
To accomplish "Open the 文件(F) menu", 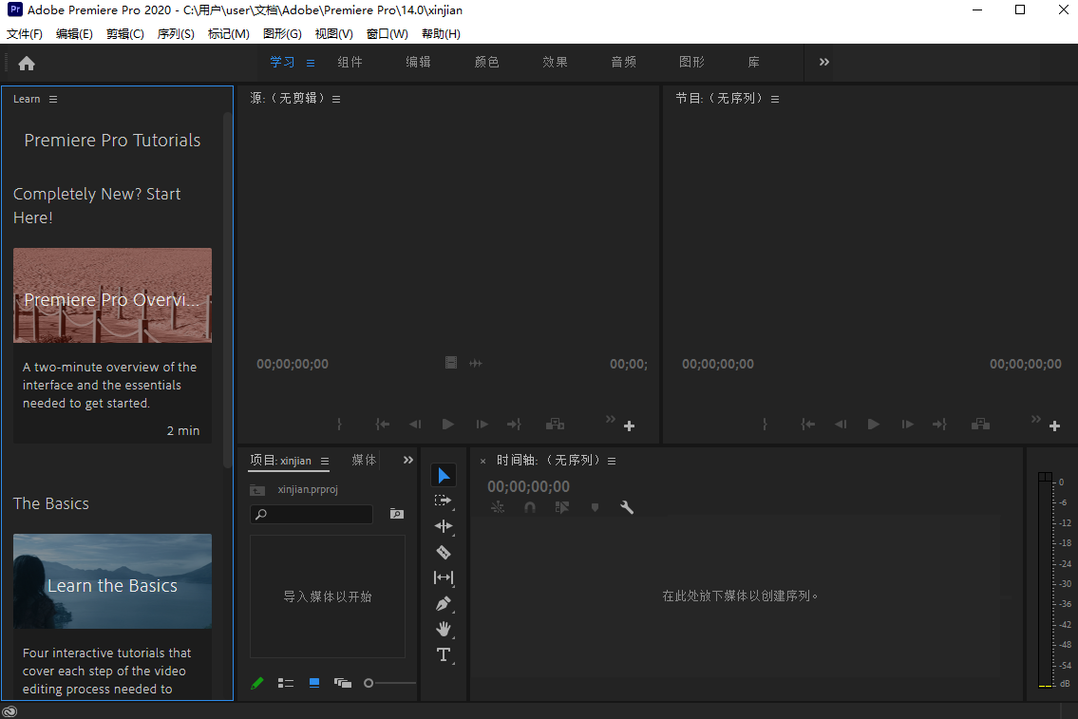I will pyautogui.click(x=25, y=33).
